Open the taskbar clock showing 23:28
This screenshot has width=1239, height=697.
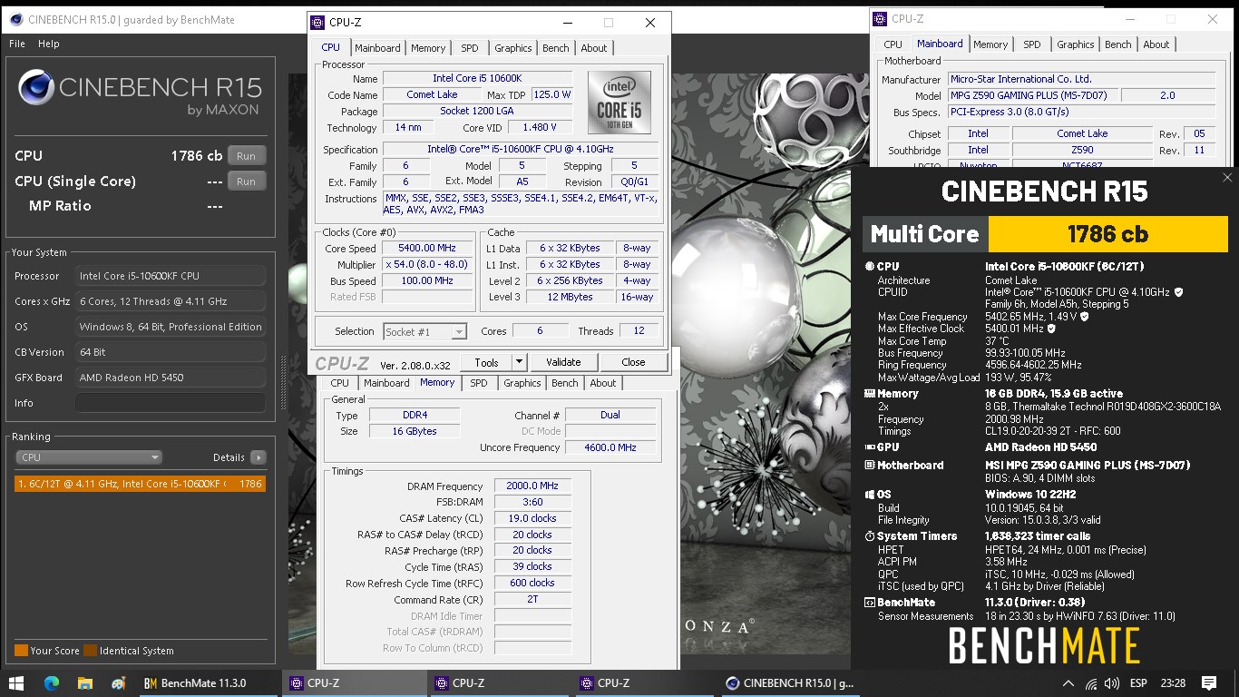[1173, 682]
